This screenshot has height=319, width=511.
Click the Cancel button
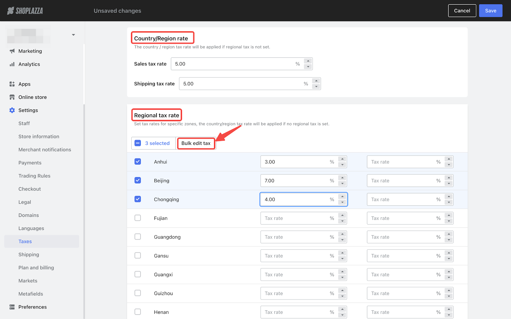[x=462, y=11]
